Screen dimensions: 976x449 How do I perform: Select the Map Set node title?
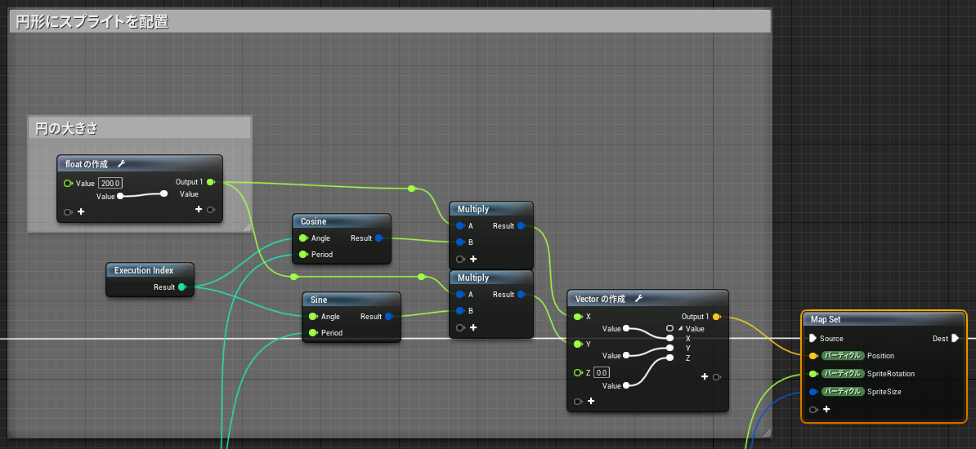pyautogui.click(x=826, y=319)
